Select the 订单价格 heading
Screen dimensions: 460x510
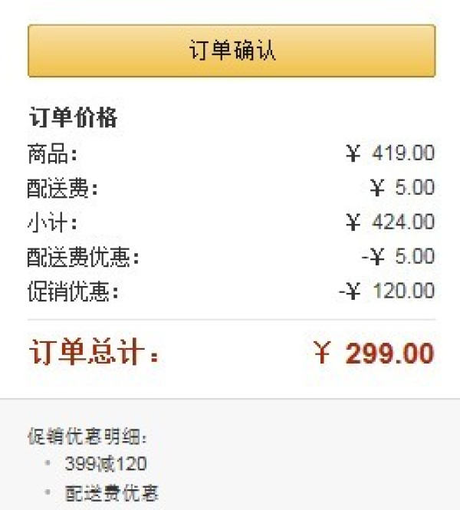pyautogui.click(x=73, y=117)
